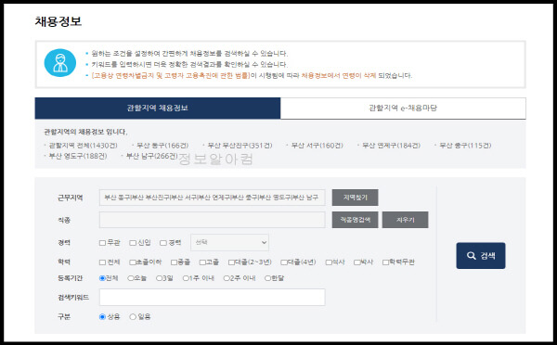557x345 pixels.
Task: Open 부산 서구(160건) listings
Action: (317, 146)
